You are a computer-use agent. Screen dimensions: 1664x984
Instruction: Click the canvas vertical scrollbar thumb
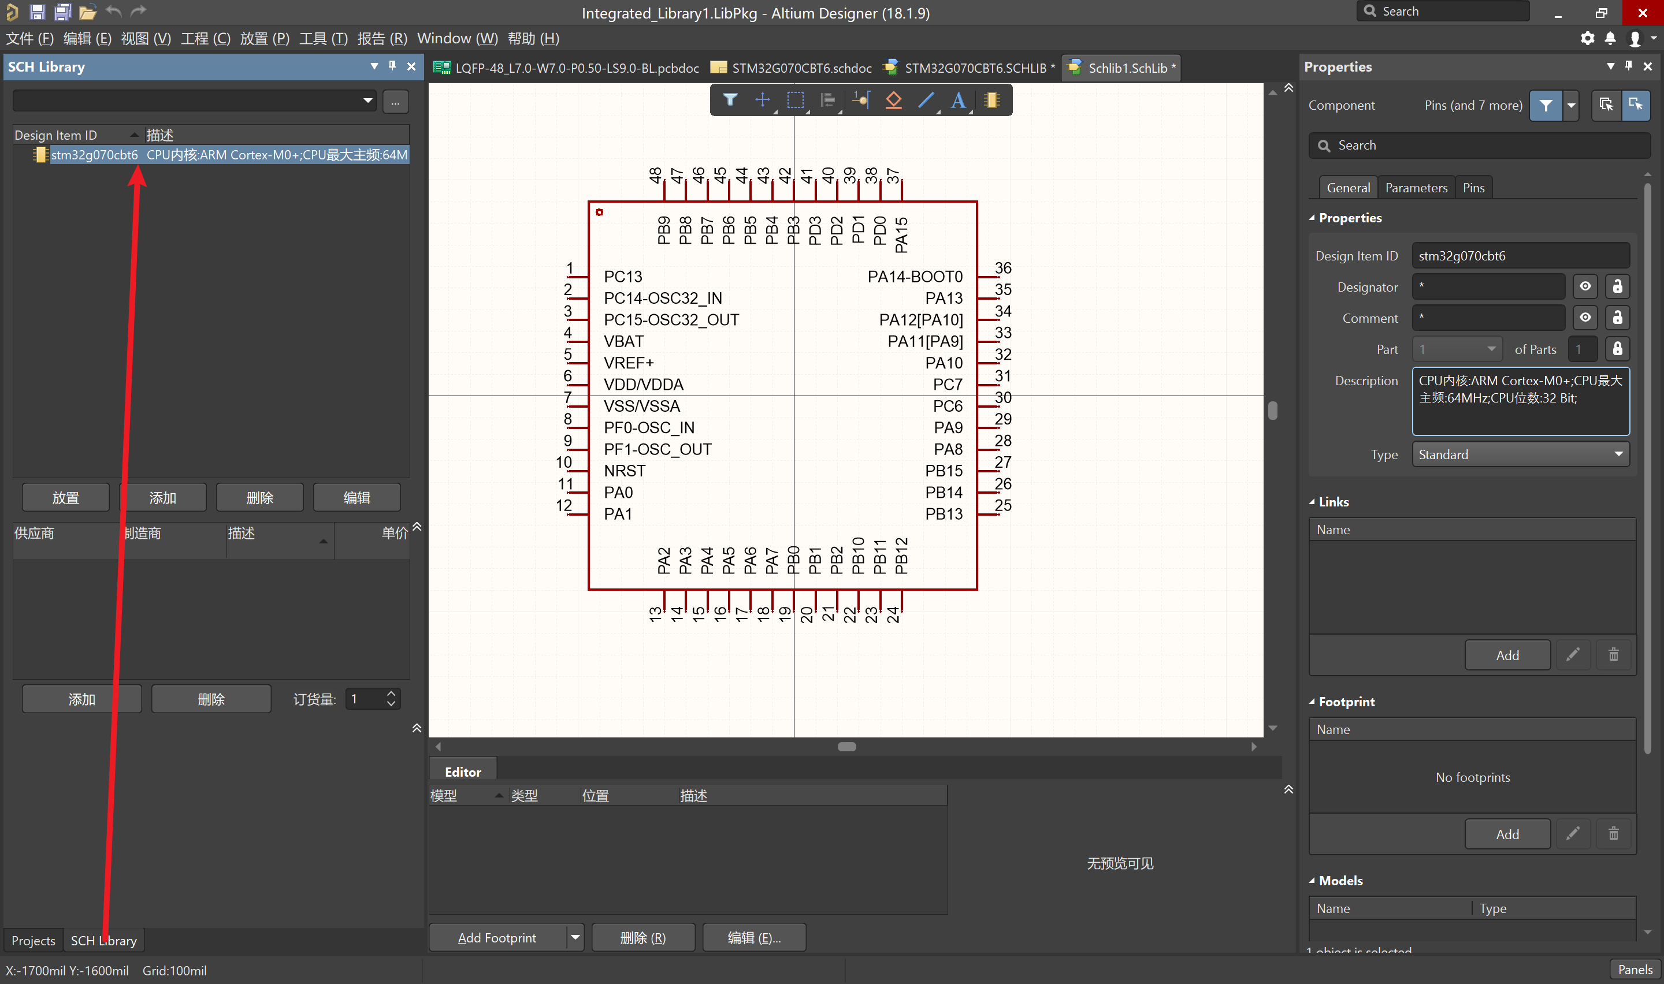point(1273,411)
